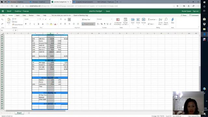Click the Share button
Viewport: 208px width, 117px height.
click(x=183, y=15)
